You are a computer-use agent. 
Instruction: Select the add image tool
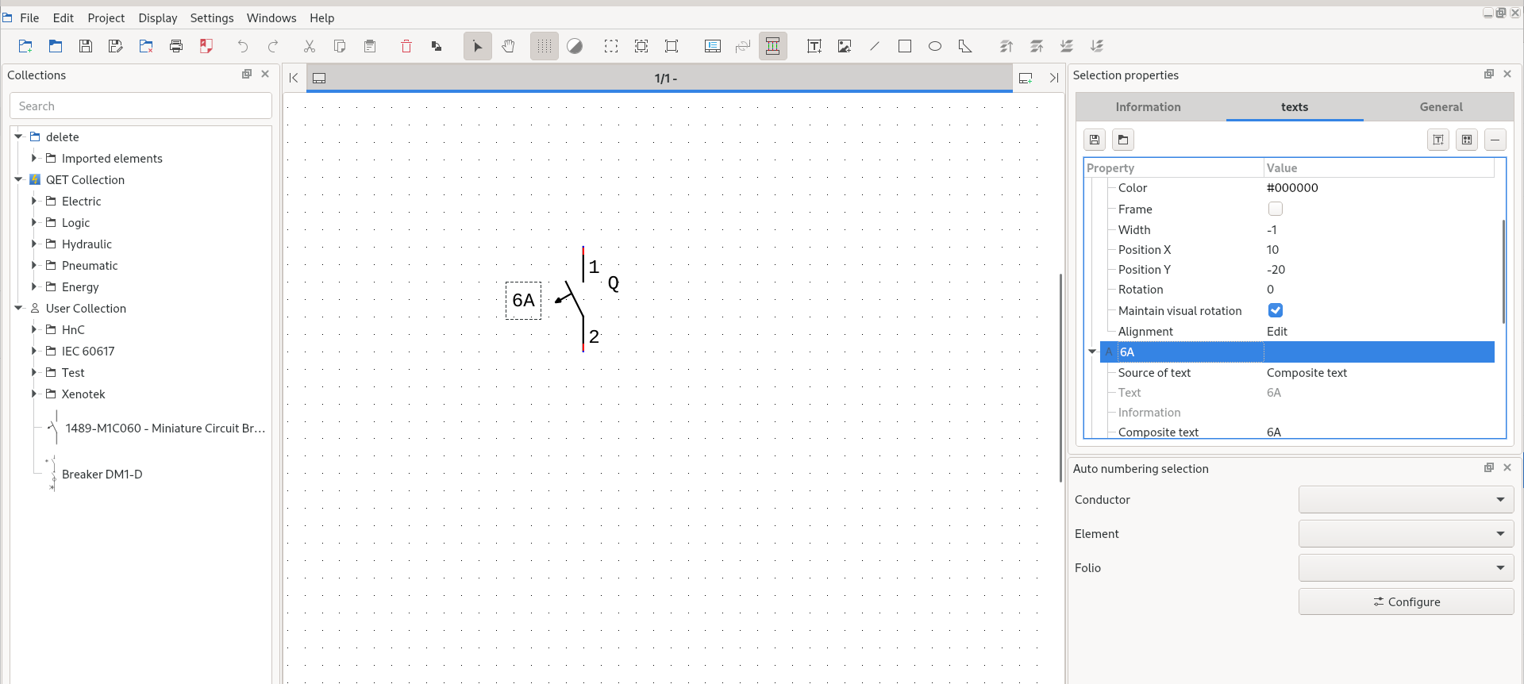click(x=845, y=46)
